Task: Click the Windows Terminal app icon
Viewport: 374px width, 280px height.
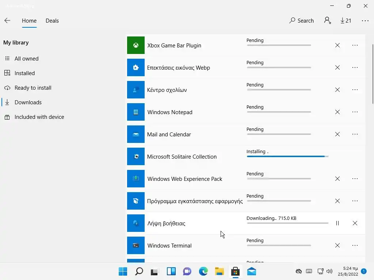Action: click(x=136, y=245)
